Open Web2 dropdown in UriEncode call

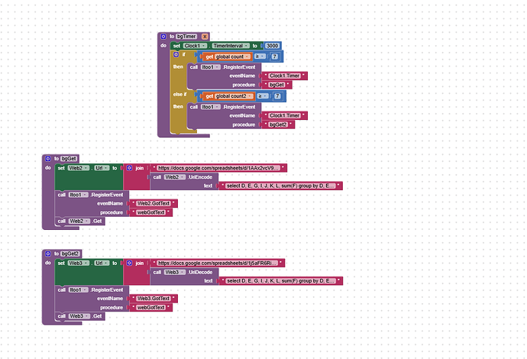pyautogui.click(x=174, y=177)
